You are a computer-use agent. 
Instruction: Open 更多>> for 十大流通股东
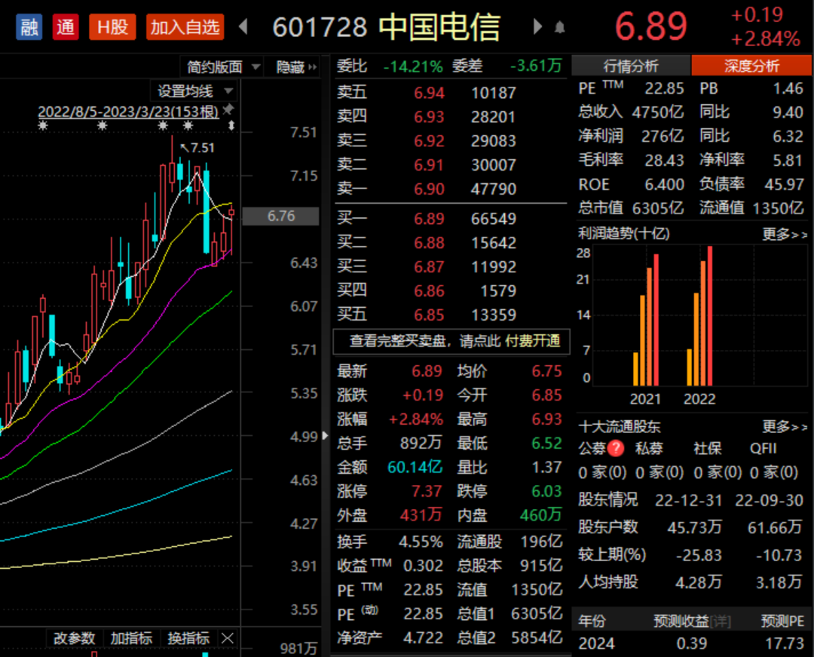pos(785,427)
